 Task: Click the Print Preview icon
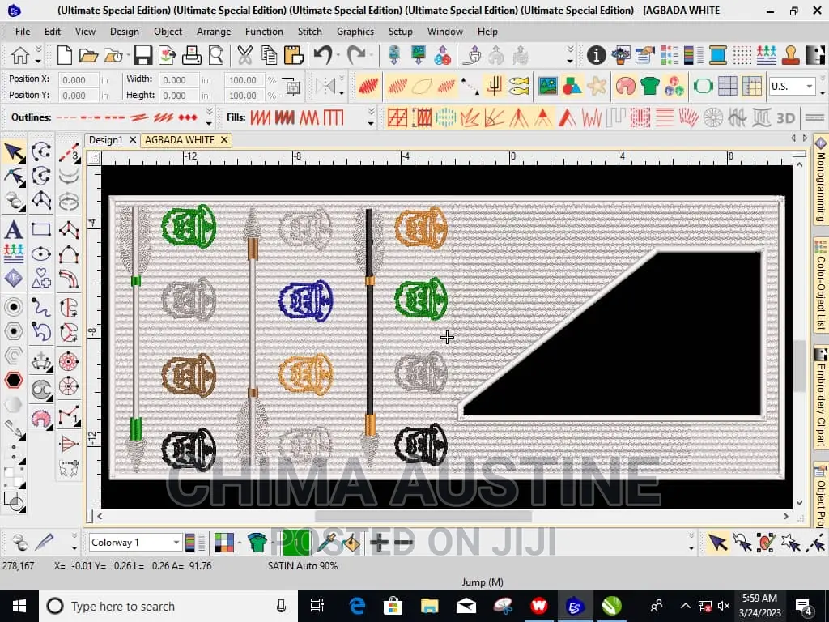(215, 55)
